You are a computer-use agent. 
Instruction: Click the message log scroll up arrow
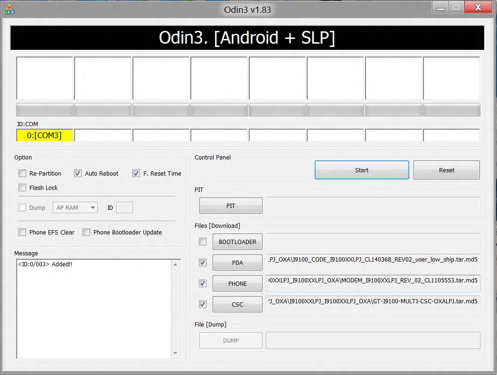point(175,265)
